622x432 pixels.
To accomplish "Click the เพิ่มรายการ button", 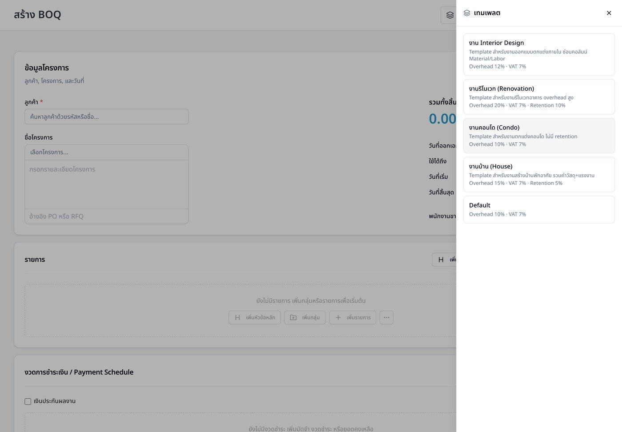I will click(352, 317).
